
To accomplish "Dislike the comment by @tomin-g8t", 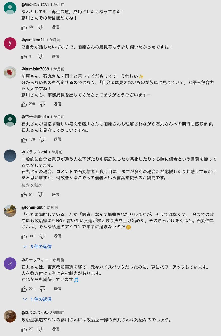I will [x=43, y=236].
